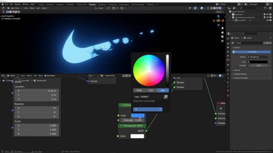Click the viewport Add menu button
The width and height of the screenshot is (273, 153).
pyautogui.click(x=38, y=8)
